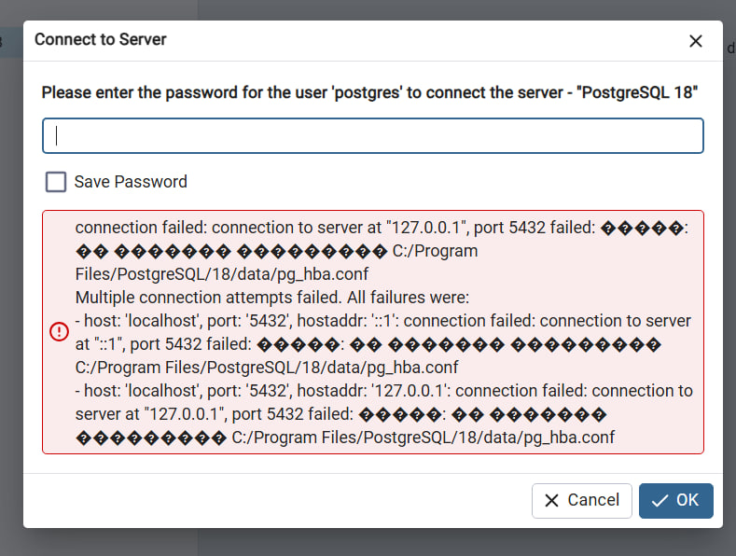Click the password input field
Viewport: 736px width, 556px height.
(x=372, y=135)
